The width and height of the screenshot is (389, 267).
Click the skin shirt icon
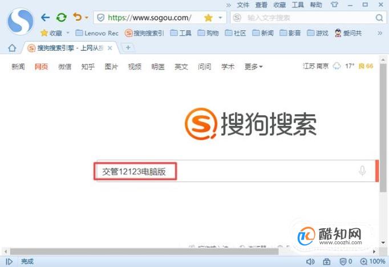pyautogui.click(x=334, y=5)
